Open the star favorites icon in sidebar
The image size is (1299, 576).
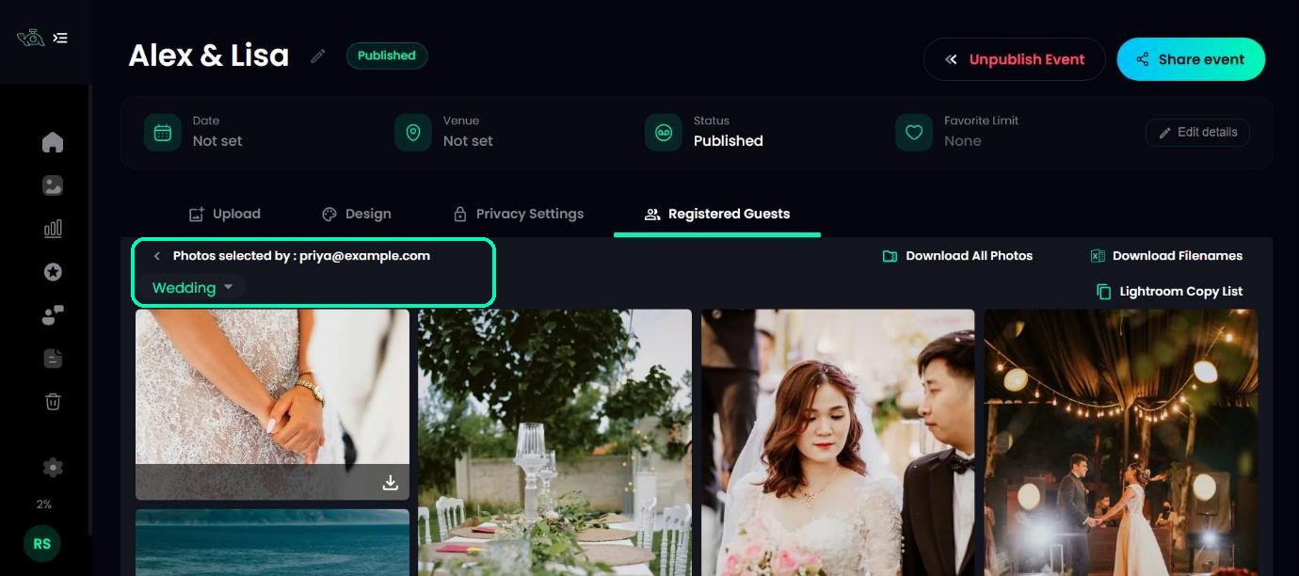coord(53,272)
